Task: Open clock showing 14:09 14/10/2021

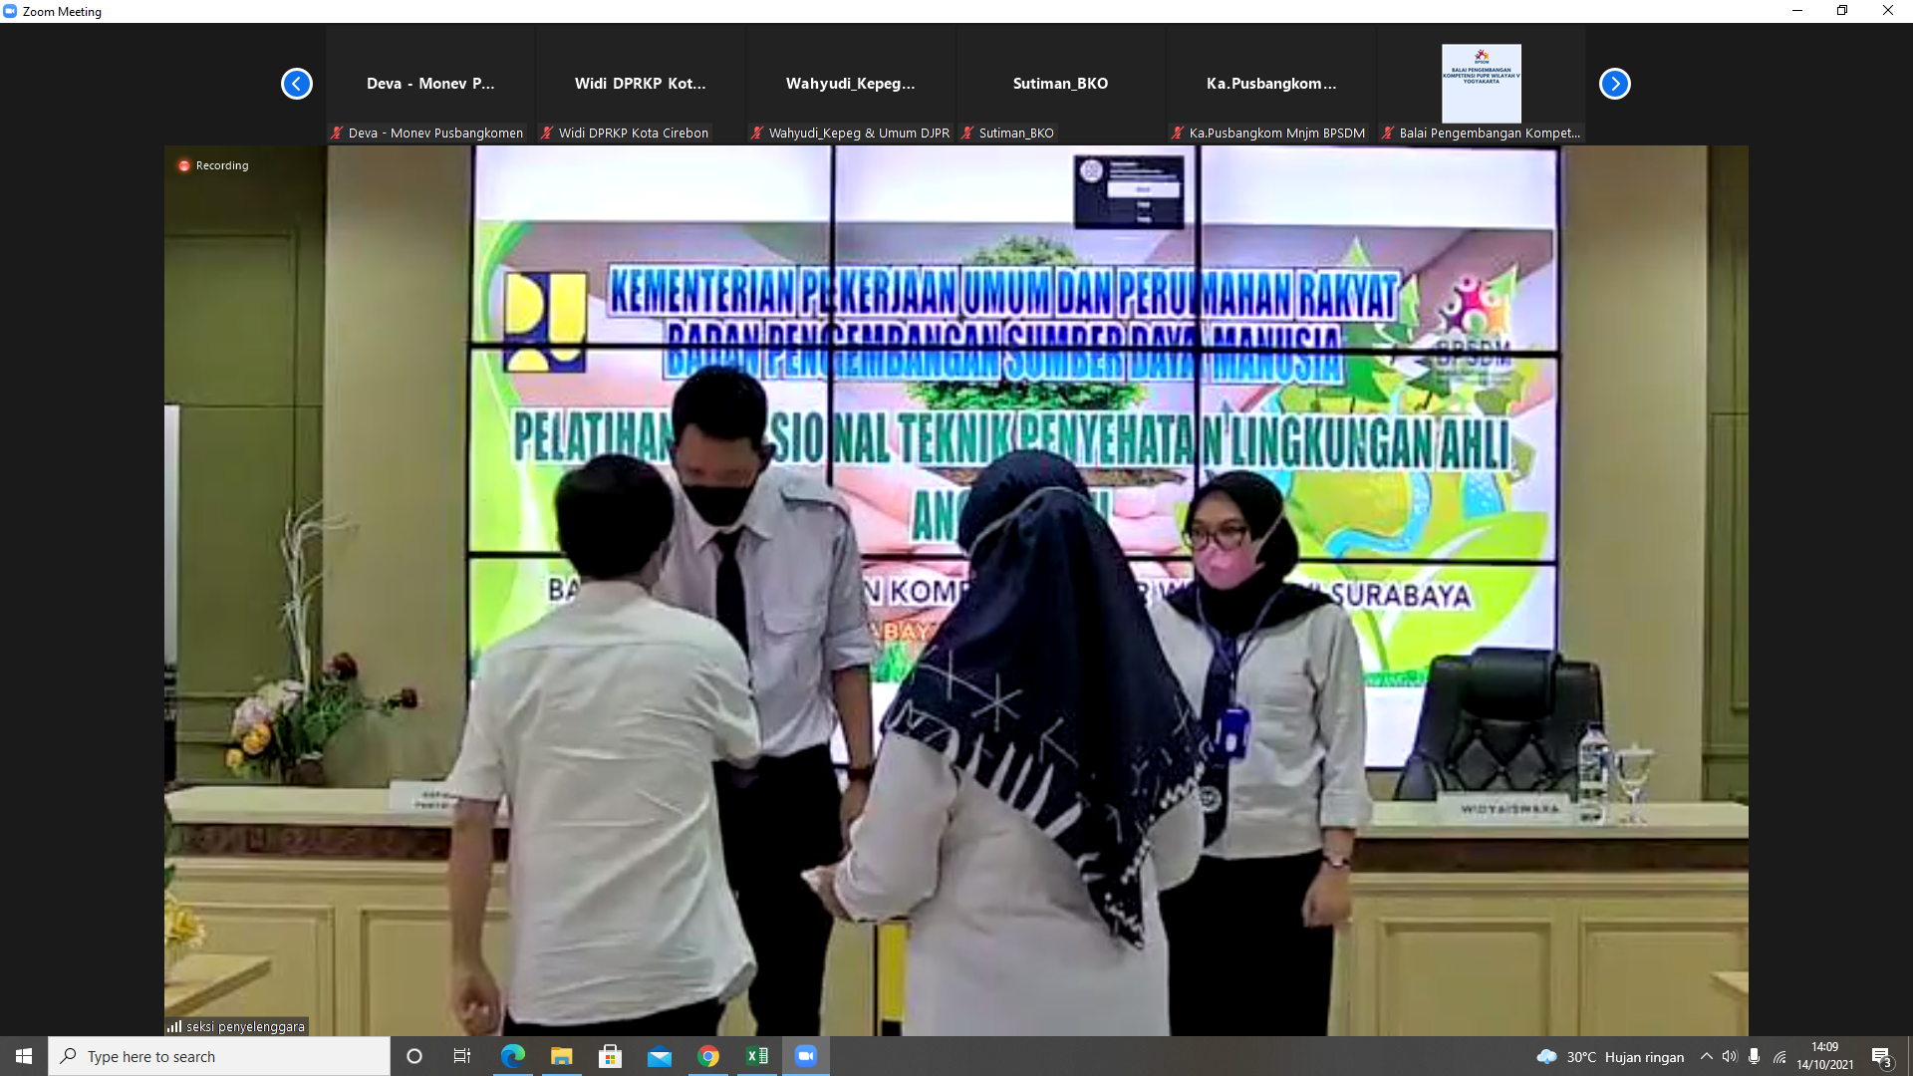Action: 1825,1056
